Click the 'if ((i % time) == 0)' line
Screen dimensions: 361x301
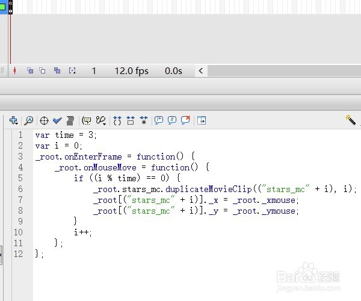[x=127, y=178]
